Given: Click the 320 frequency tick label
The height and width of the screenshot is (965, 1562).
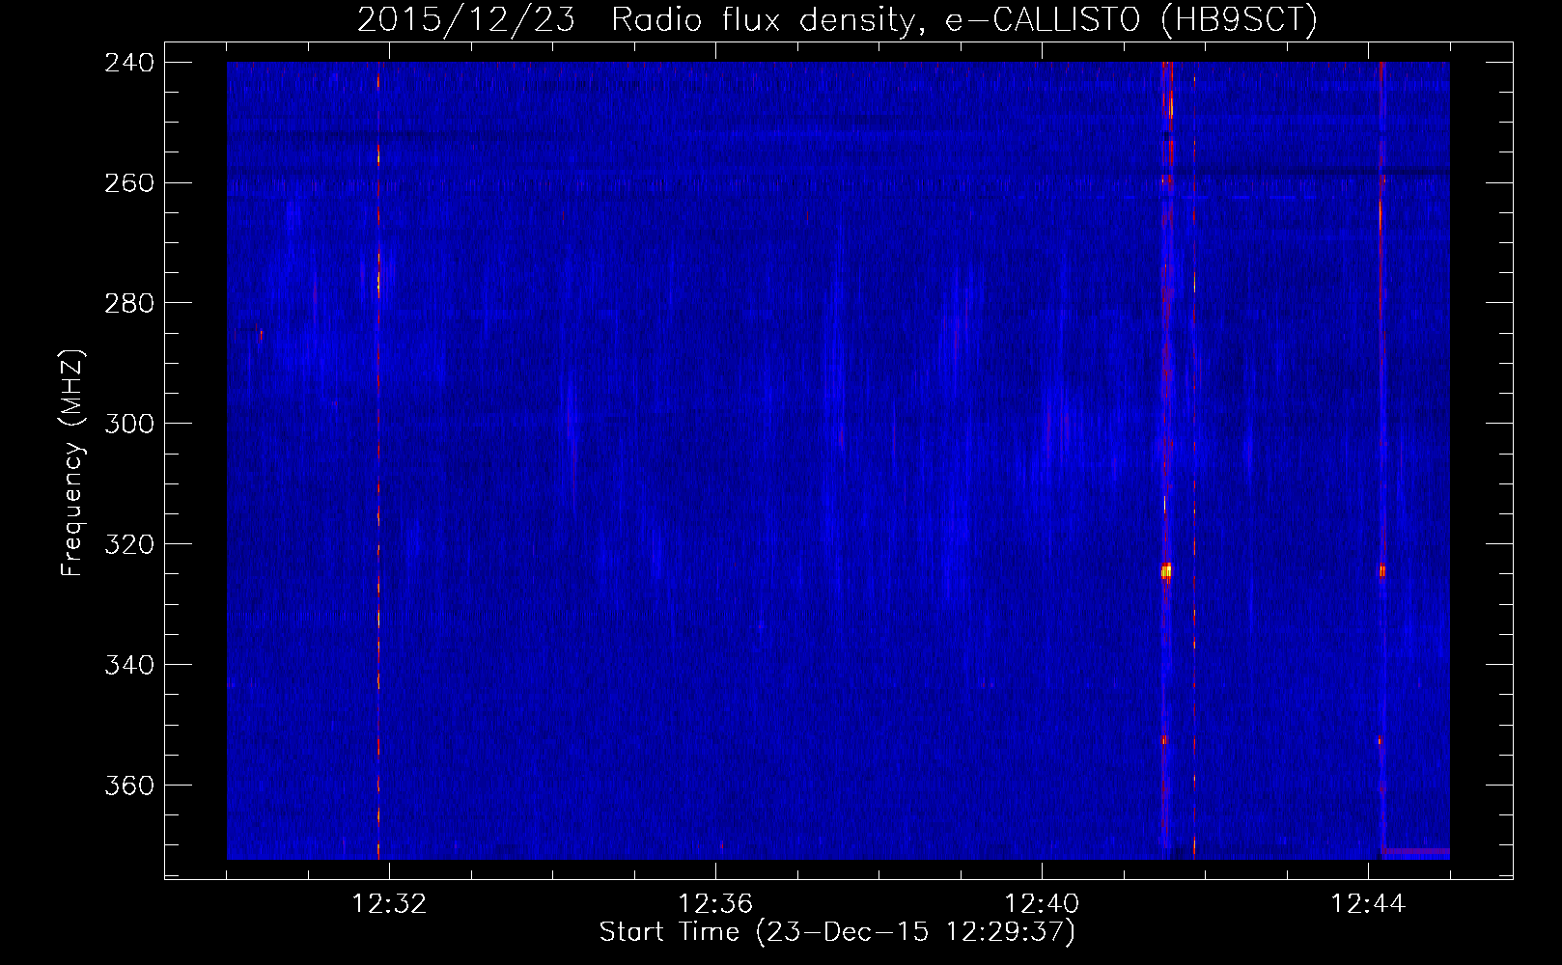Looking at the screenshot, I should click(129, 544).
